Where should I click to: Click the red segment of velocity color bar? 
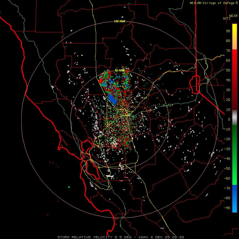[x=234, y=80]
